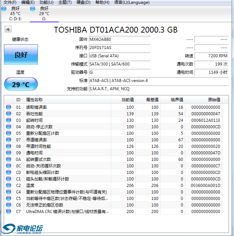Click the 通电时间 1149 小时 field

[212, 72]
